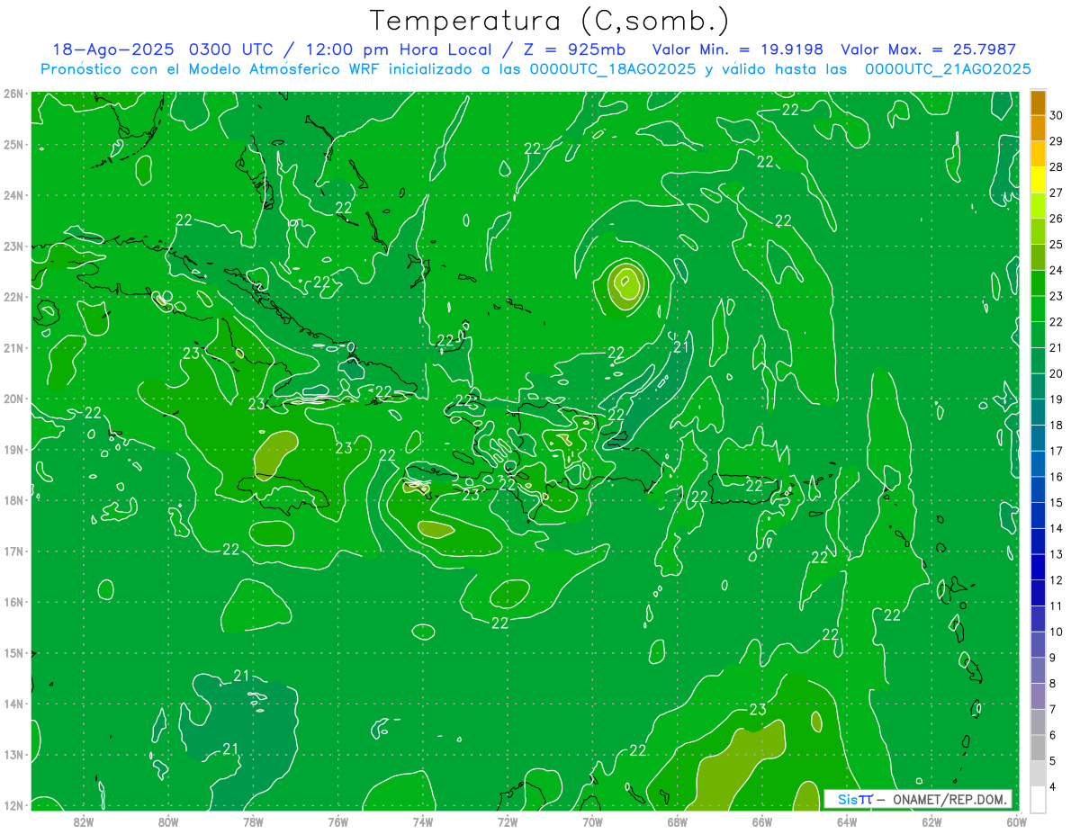The width and height of the screenshot is (1080, 834).
Task: Click the "0000UTC_18AGO2025" initialization stamp
Action: click(614, 69)
